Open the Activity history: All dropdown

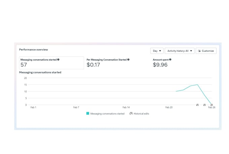pyautogui.click(x=179, y=51)
